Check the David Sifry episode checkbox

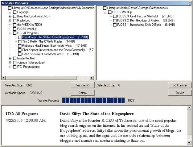tap(19, 37)
